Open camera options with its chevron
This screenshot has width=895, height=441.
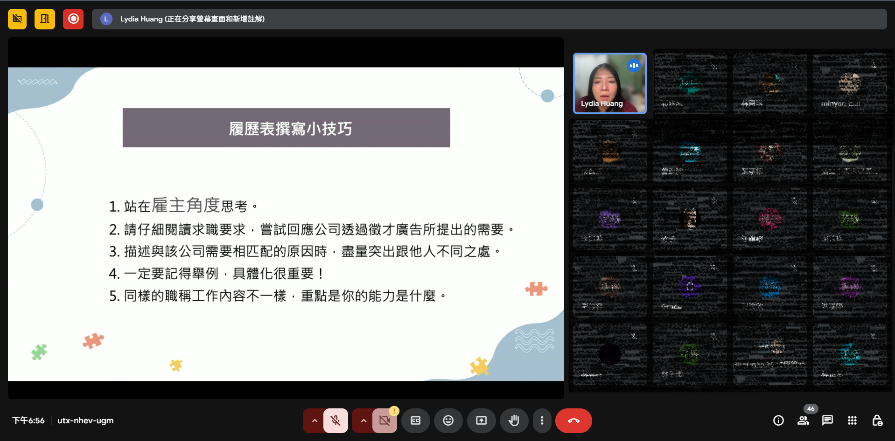click(x=363, y=420)
